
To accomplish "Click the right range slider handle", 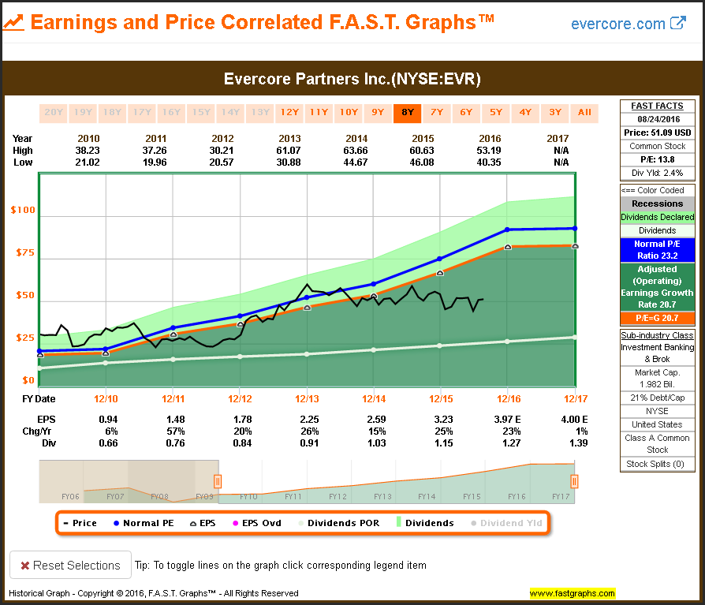I will click(x=574, y=481).
